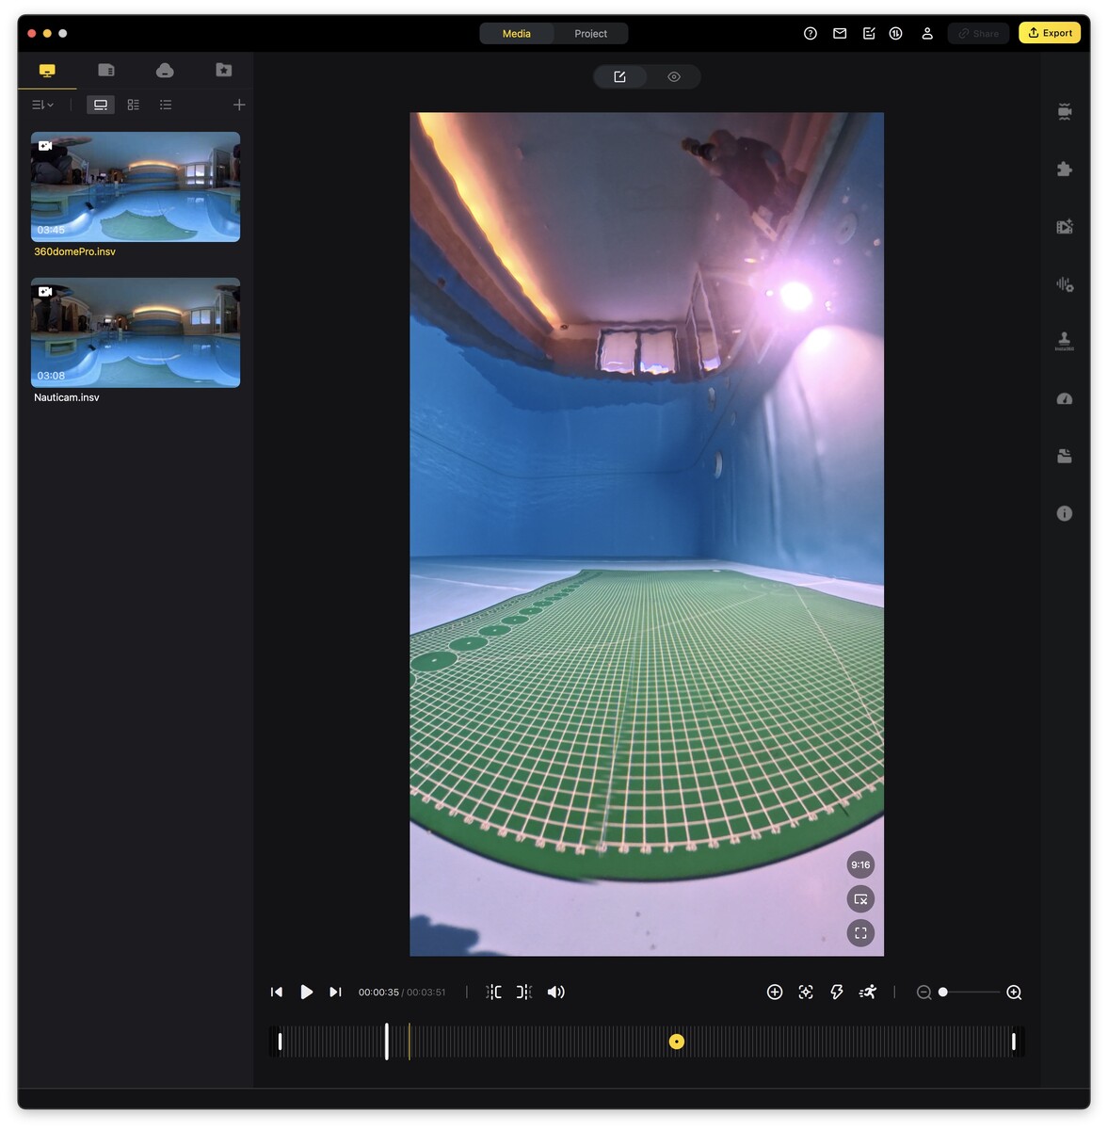Open the stitching settings panel in right sidebar

point(1063,110)
